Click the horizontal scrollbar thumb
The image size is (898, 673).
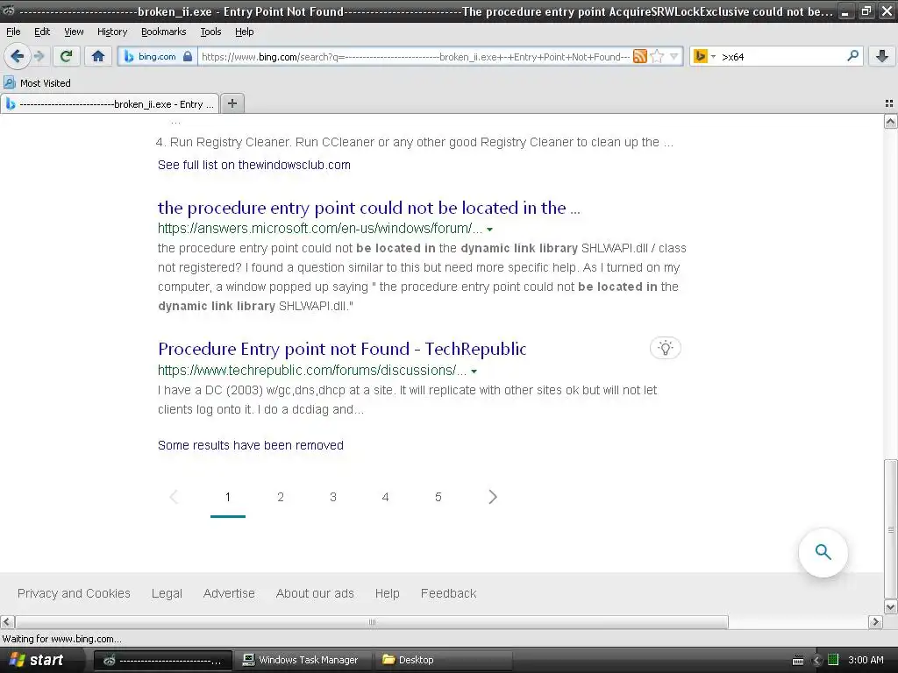tap(372, 621)
